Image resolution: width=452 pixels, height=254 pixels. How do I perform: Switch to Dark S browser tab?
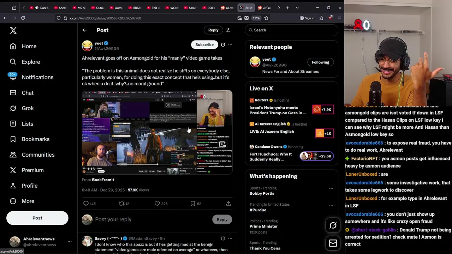42,8
